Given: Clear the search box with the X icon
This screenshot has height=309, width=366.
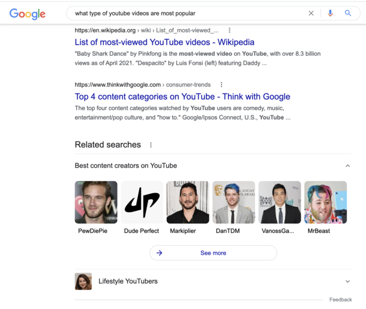Looking at the screenshot, I should pos(311,13).
